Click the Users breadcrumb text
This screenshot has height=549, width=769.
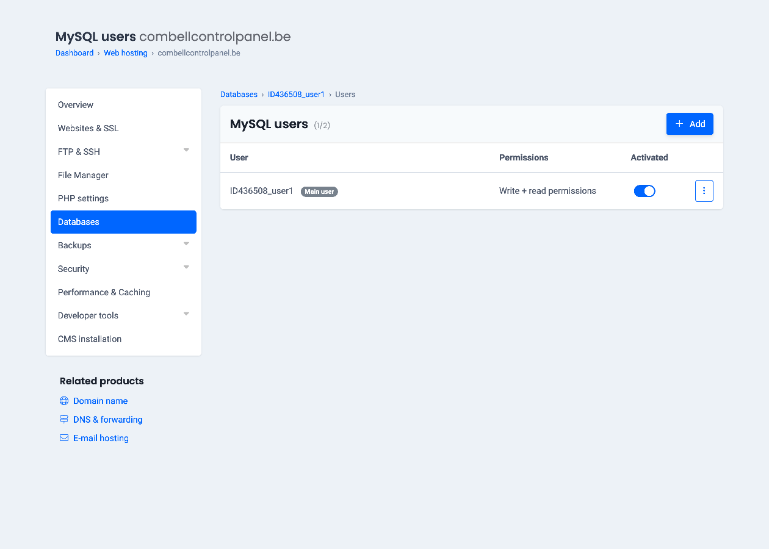pos(345,95)
